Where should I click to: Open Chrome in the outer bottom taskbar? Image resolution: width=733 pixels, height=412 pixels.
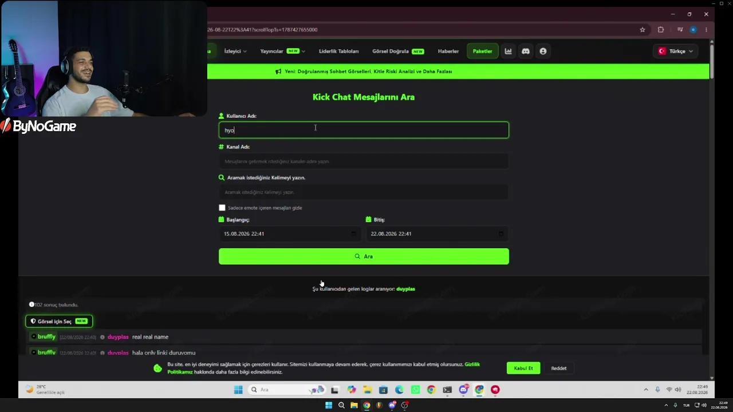(366, 405)
